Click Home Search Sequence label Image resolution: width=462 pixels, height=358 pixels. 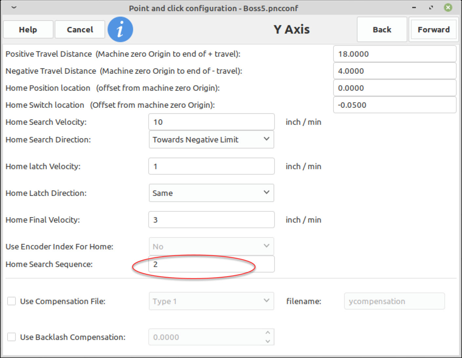[x=49, y=264]
